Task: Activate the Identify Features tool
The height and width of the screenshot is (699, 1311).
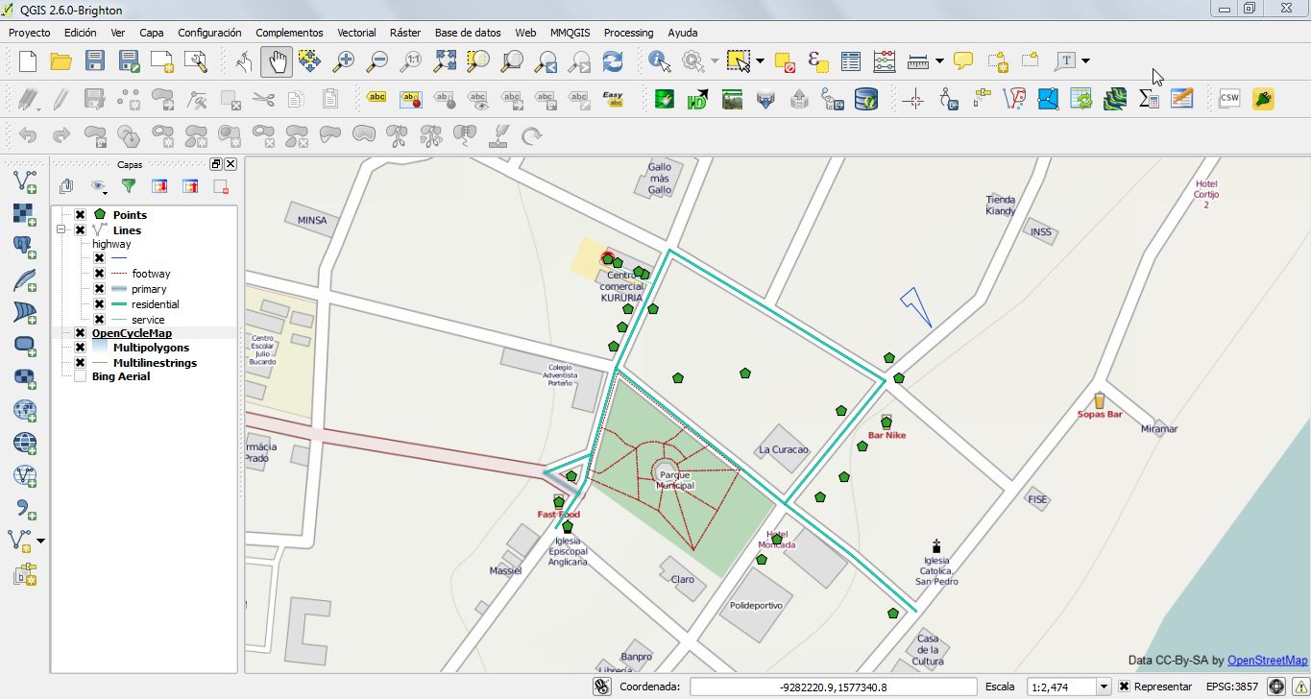Action: click(659, 61)
